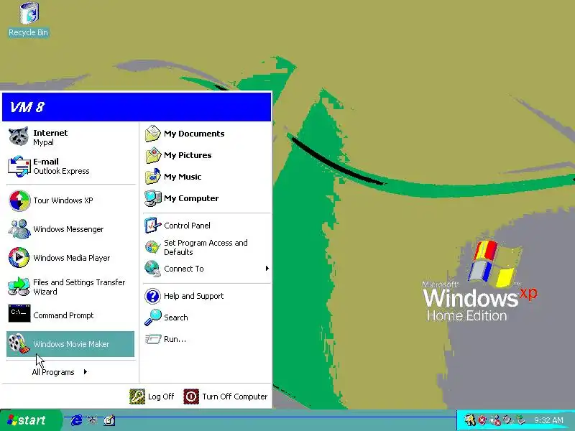Click the My Documents label text
The image size is (575, 431).
[194, 134]
